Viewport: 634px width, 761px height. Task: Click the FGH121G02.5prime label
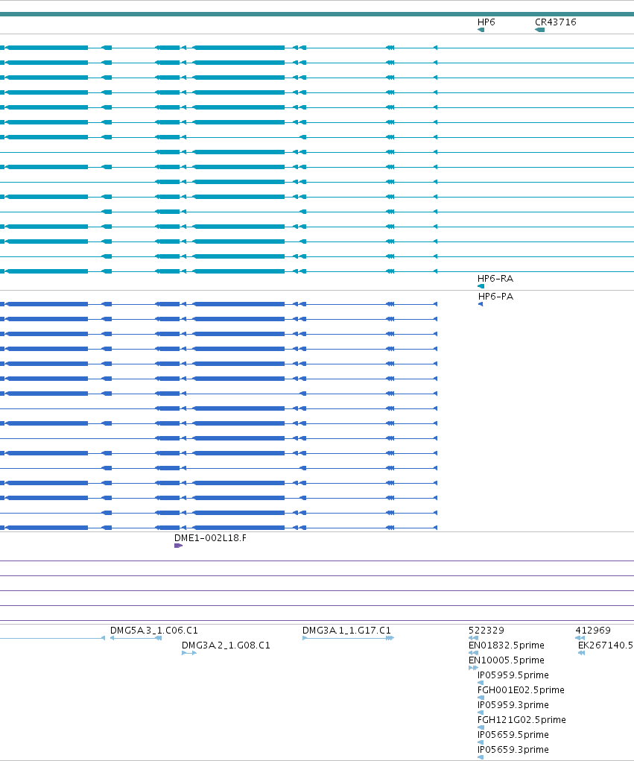tap(522, 720)
